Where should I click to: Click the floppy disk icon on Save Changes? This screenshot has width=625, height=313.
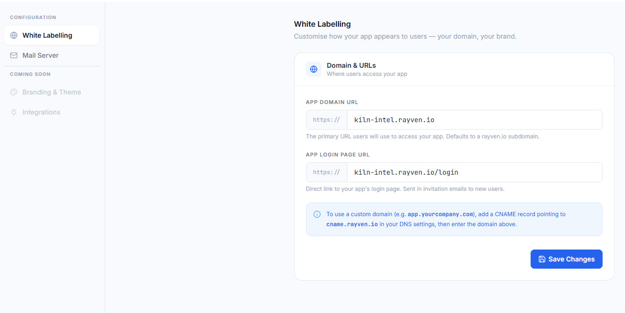tap(542, 259)
